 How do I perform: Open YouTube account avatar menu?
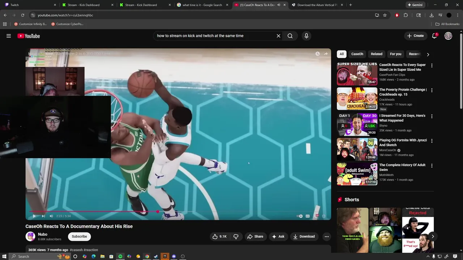pos(448,36)
